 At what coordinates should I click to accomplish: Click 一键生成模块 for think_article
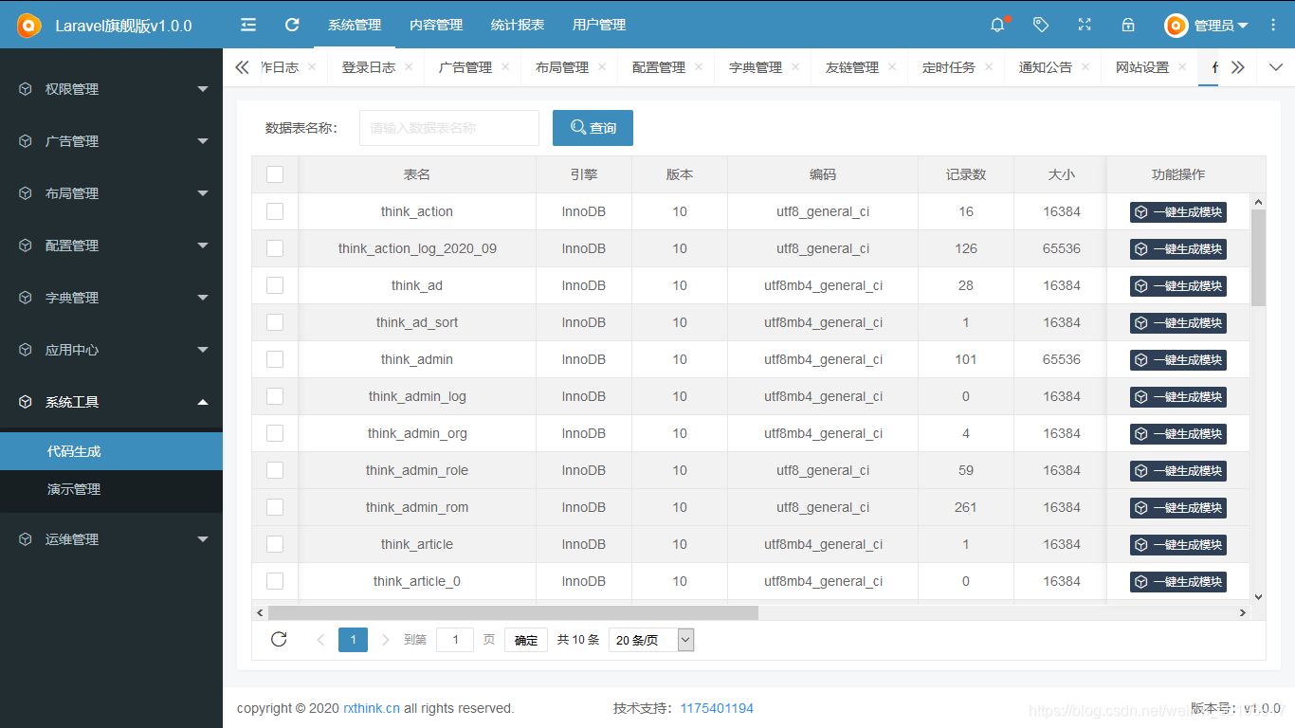point(1178,544)
